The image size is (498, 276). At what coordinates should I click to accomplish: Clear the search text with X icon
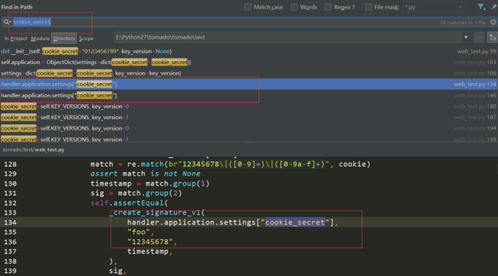493,22
